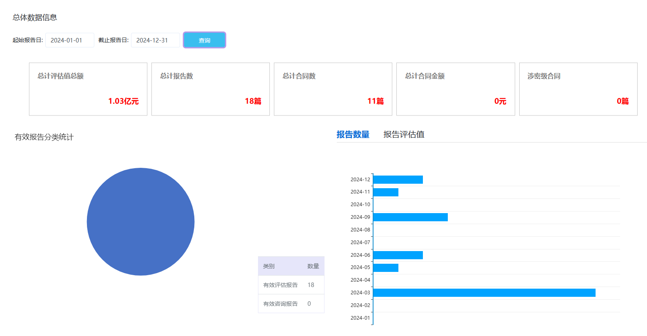Click the 截止报告日 end date field
647x336 pixels.
155,40
